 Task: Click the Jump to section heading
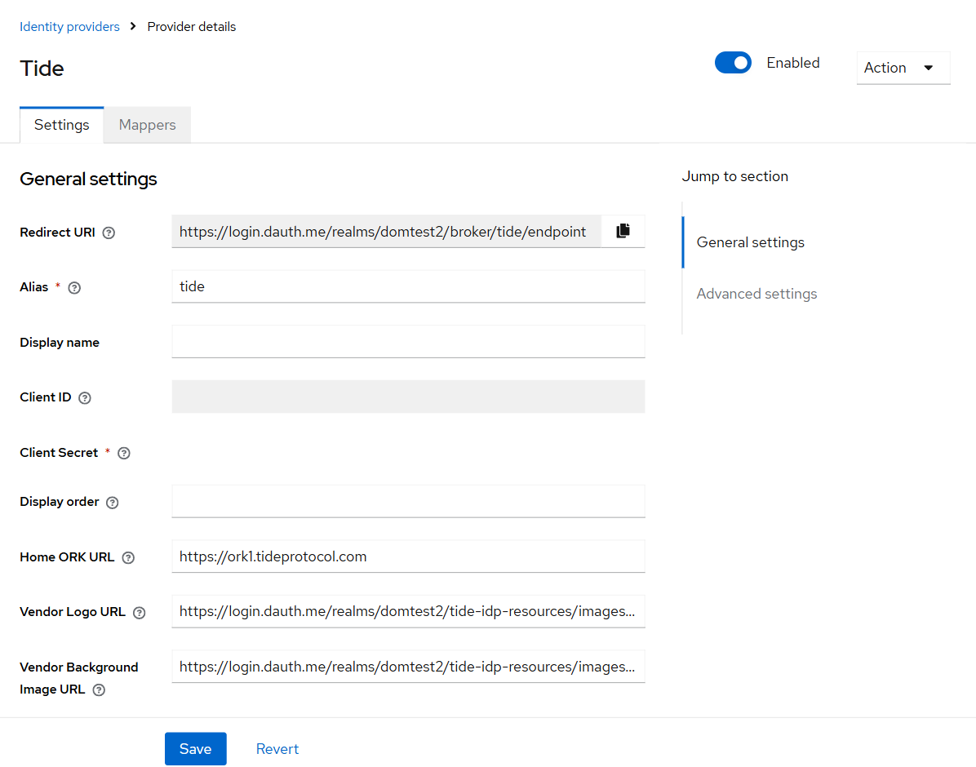click(x=735, y=176)
